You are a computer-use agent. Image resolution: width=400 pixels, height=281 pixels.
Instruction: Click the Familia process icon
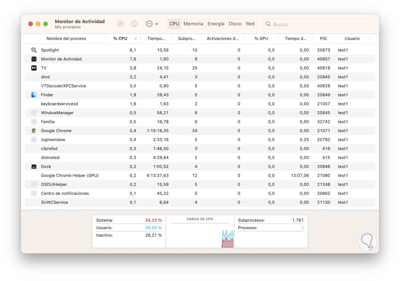(x=34, y=122)
